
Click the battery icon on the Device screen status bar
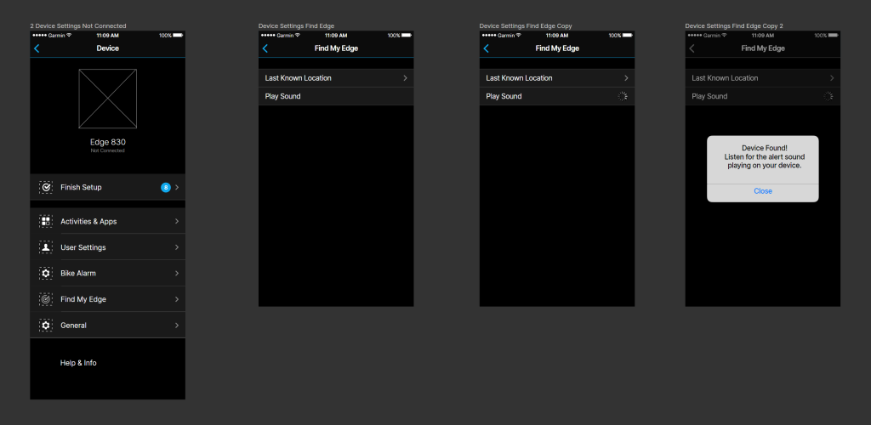pyautogui.click(x=178, y=35)
